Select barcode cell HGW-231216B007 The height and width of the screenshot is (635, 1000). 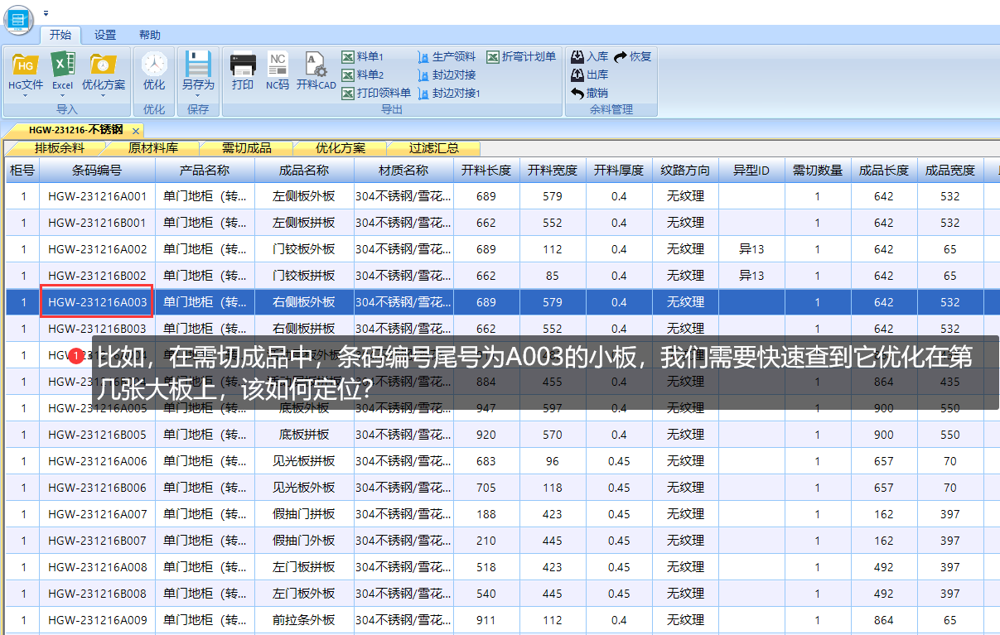(97, 541)
